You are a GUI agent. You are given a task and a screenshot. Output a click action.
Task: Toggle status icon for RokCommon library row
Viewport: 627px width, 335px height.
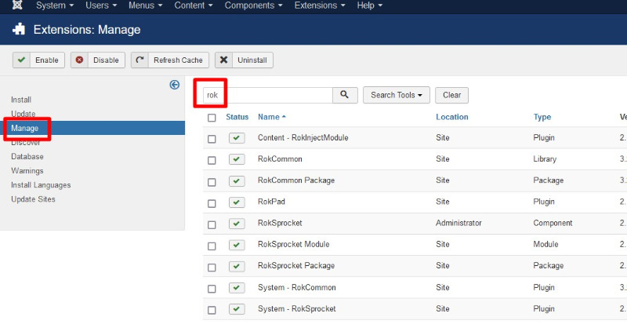pyautogui.click(x=237, y=159)
